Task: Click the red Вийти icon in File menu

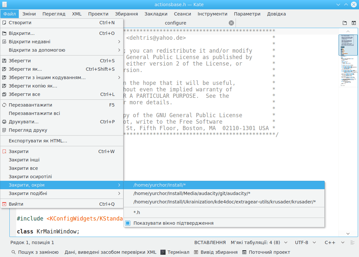Action: [5, 204]
